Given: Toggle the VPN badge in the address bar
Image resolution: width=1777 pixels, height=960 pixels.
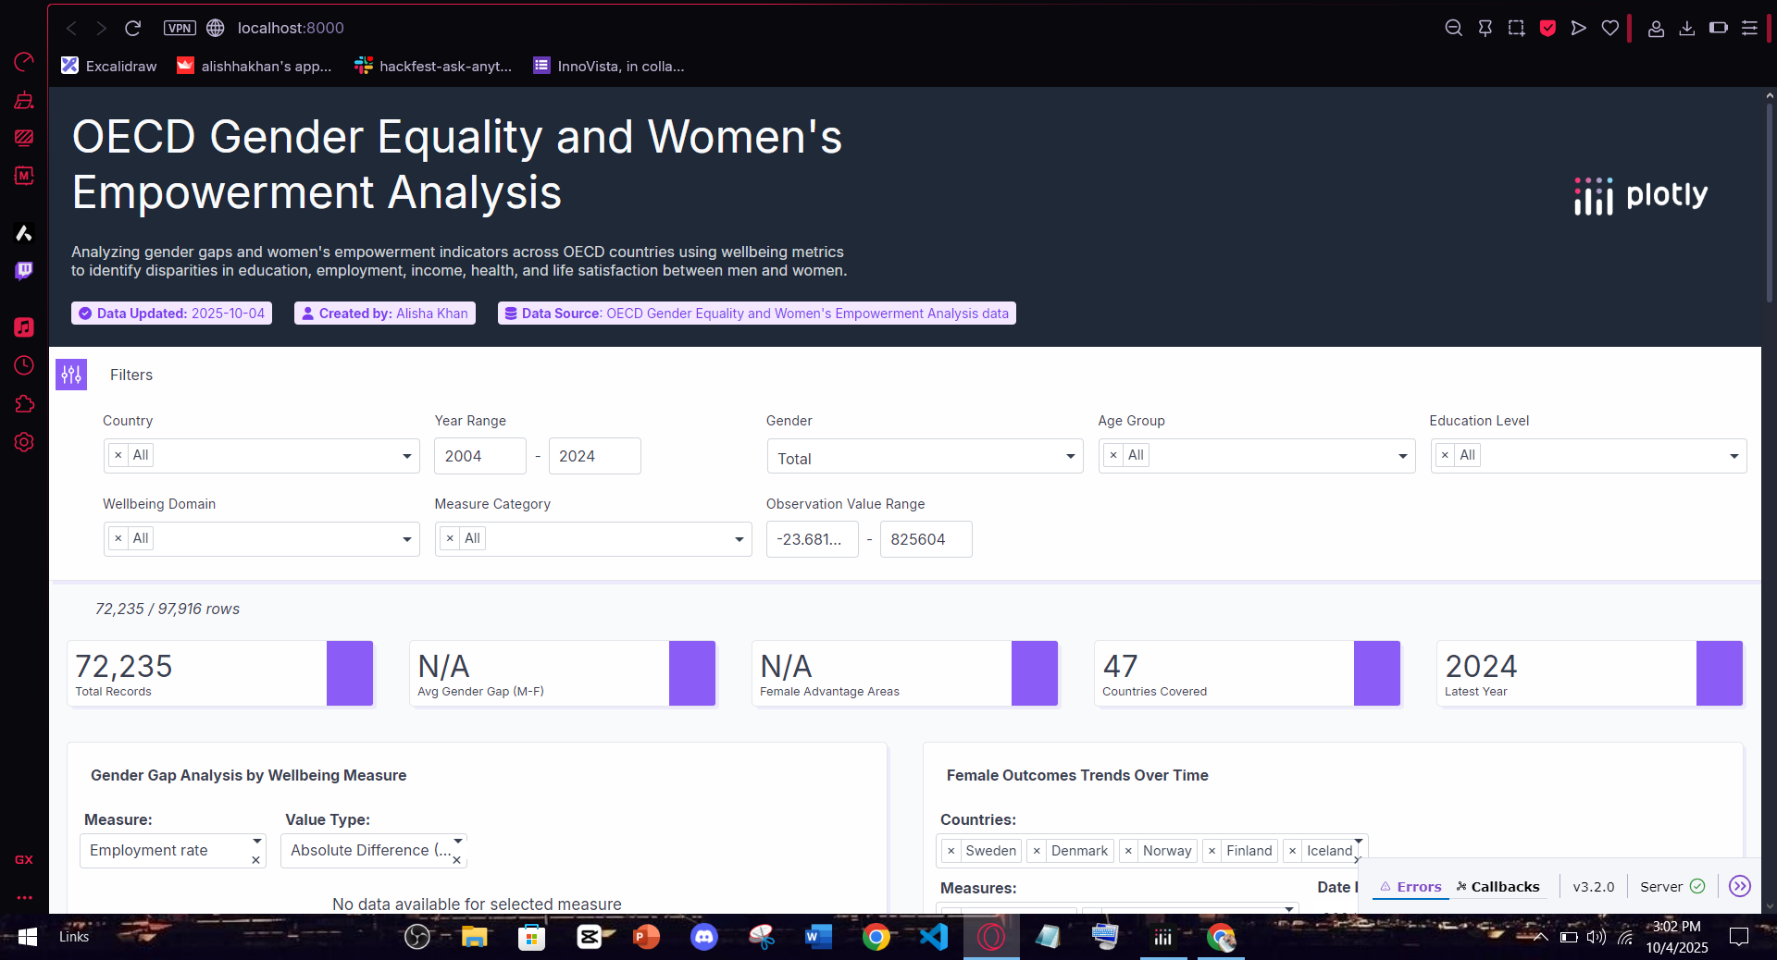Looking at the screenshot, I should [179, 28].
